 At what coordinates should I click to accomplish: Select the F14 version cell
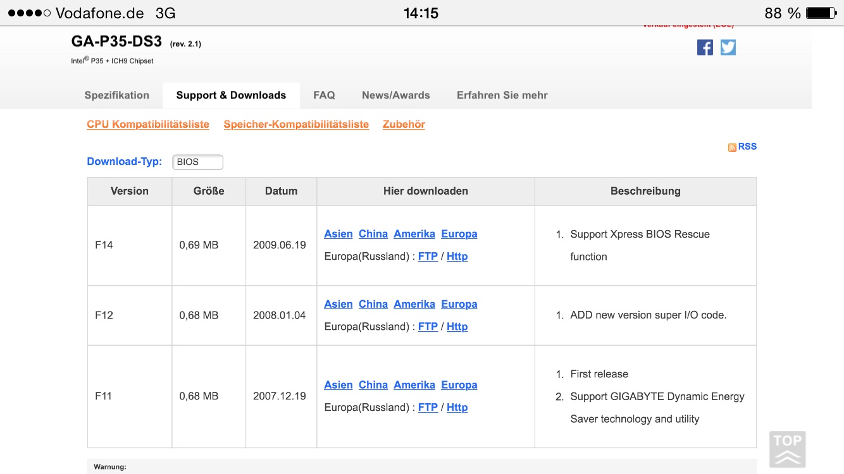tap(130, 245)
